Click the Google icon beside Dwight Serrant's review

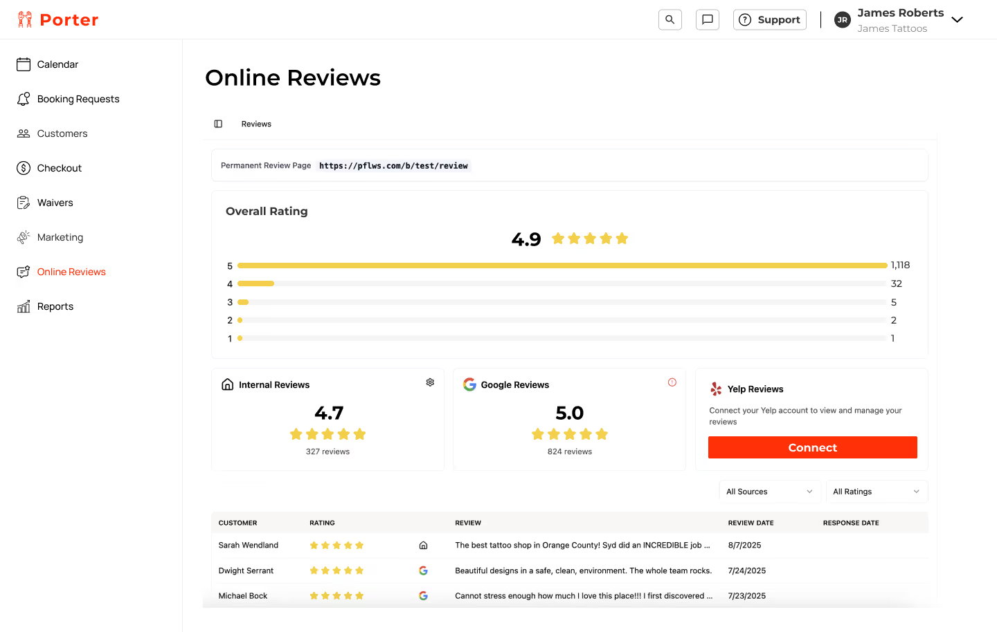(423, 570)
